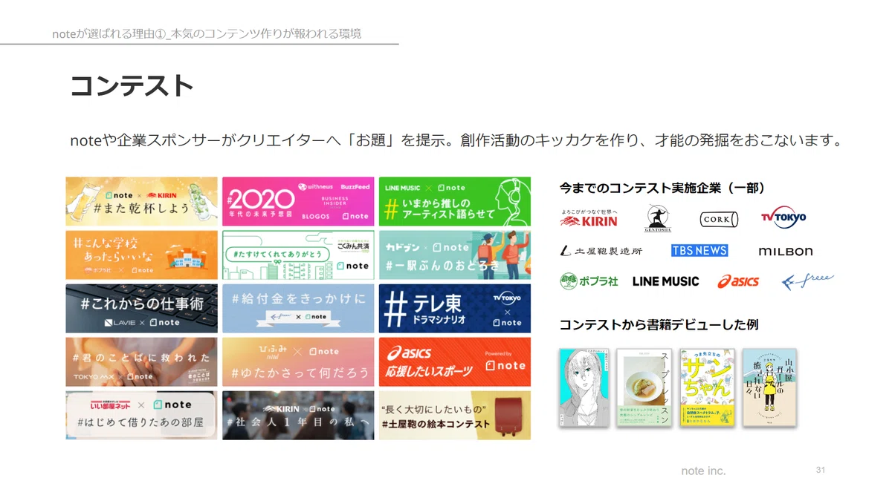Image resolution: width=892 pixels, height=498 pixels.
Task: Open the #土屋鞄の絵本コンテスト banner
Action: (x=455, y=415)
